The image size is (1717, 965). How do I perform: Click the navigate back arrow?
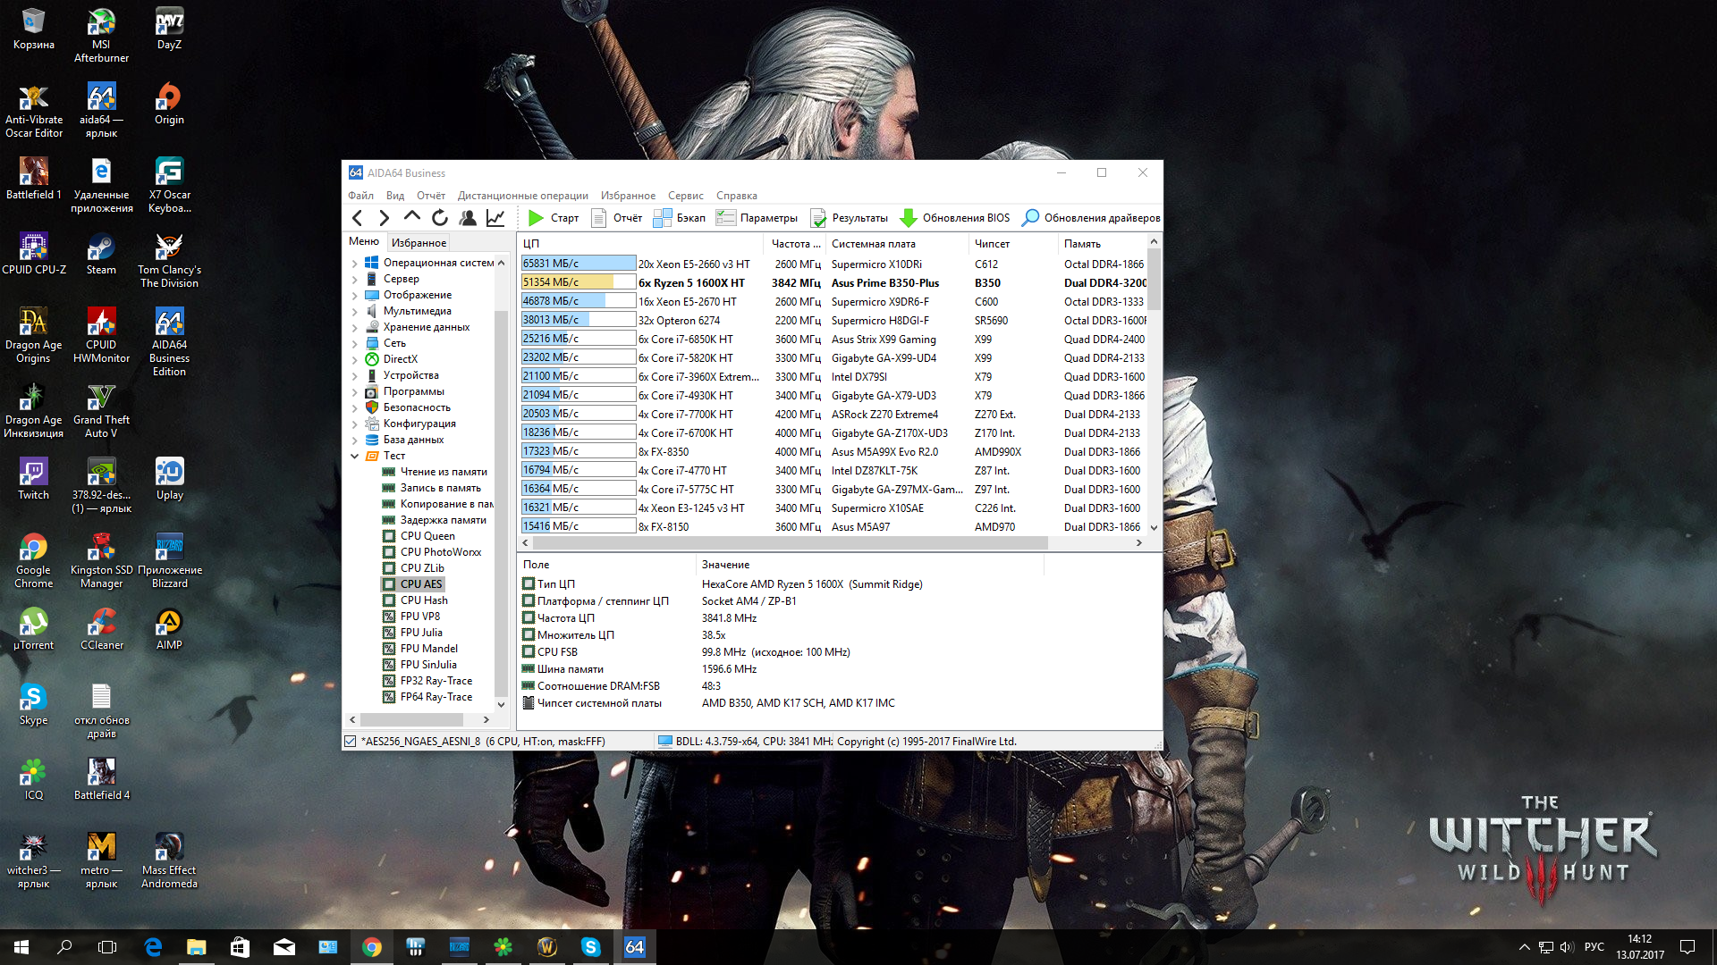[x=358, y=218]
